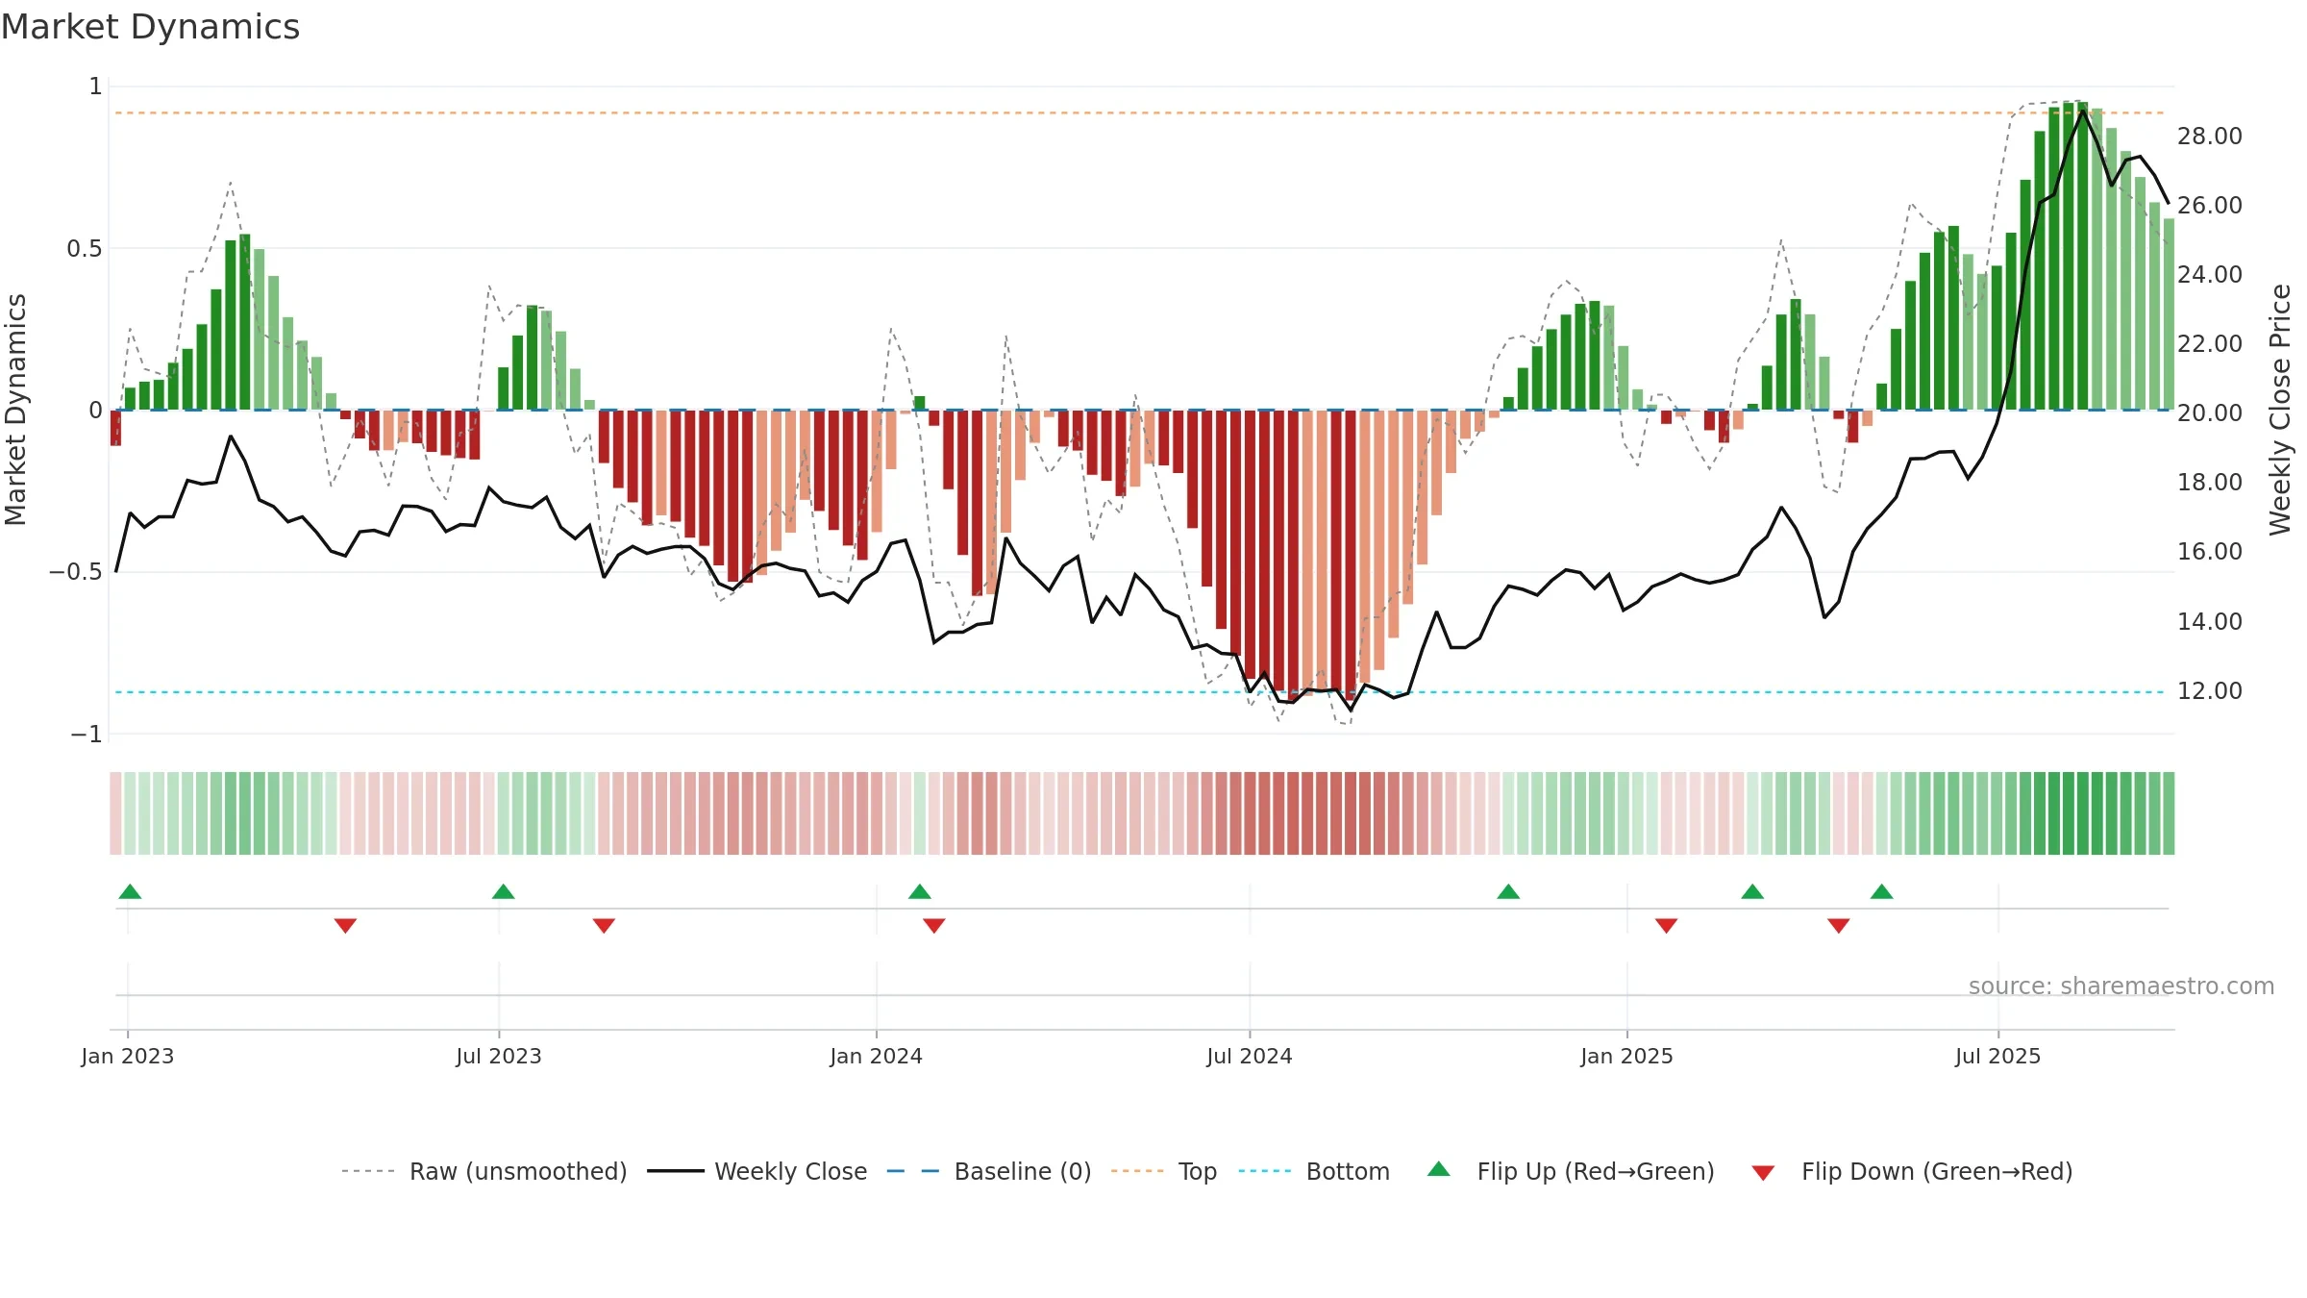This screenshot has height=1298, width=2307.
Task: Toggle the Bottom legend entry
Action: click(1314, 1171)
